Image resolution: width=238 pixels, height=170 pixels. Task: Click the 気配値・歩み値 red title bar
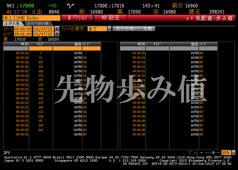tap(181, 18)
